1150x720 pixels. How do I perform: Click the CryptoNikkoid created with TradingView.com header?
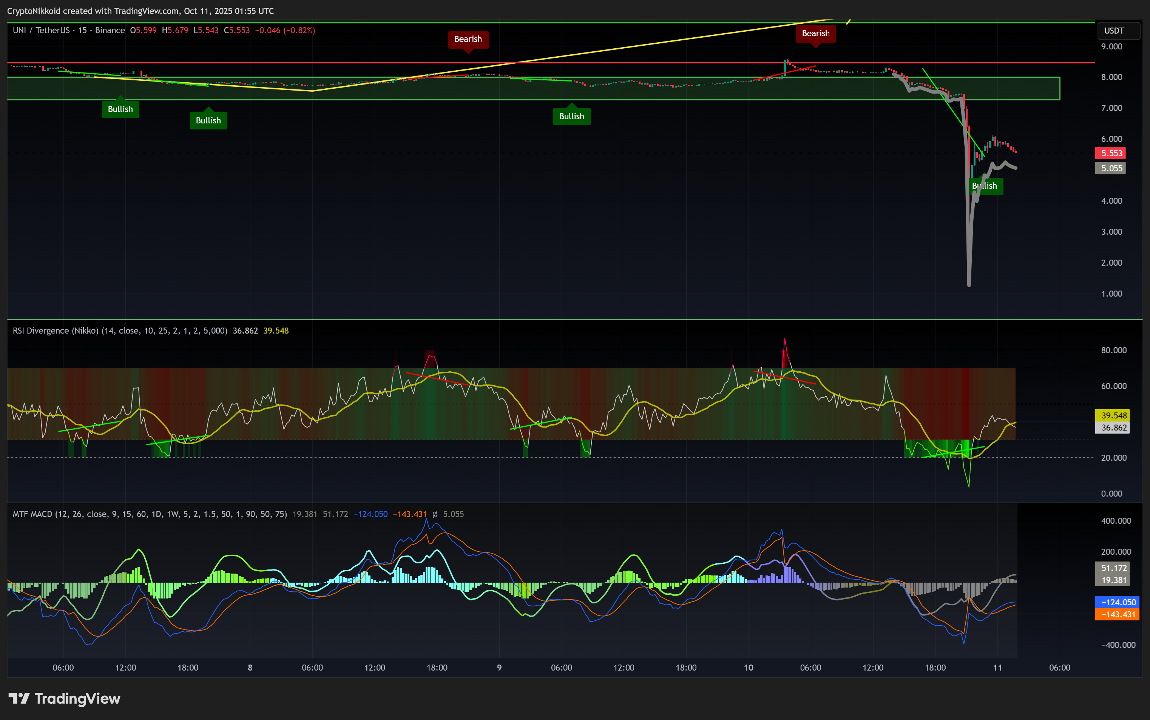click(x=140, y=11)
